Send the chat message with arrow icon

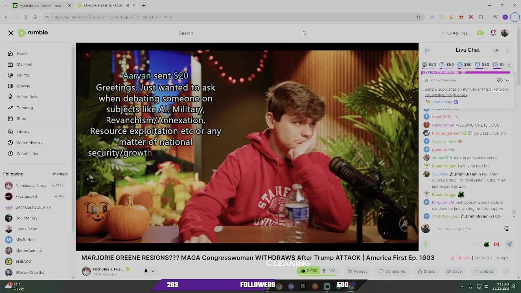509,244
